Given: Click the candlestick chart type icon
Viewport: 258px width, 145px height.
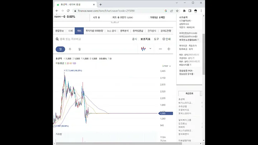Looking at the screenshot, I should [143, 49].
